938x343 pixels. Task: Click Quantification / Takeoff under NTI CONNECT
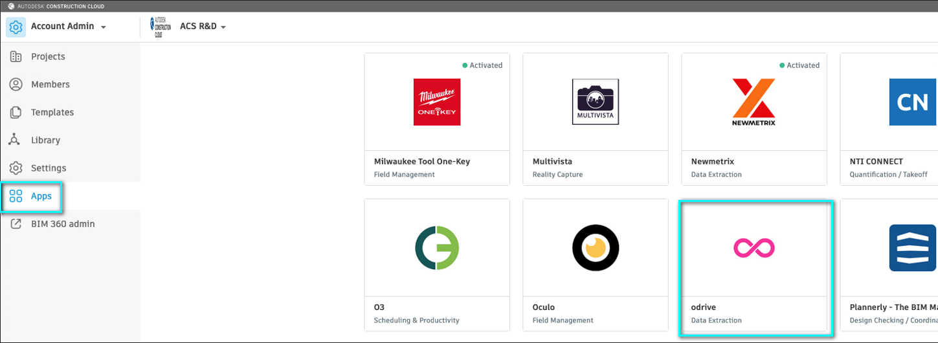point(890,175)
